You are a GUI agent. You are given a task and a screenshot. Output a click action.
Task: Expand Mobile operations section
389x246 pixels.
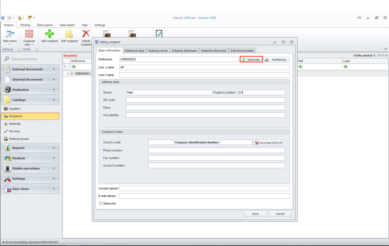[x=30, y=168]
